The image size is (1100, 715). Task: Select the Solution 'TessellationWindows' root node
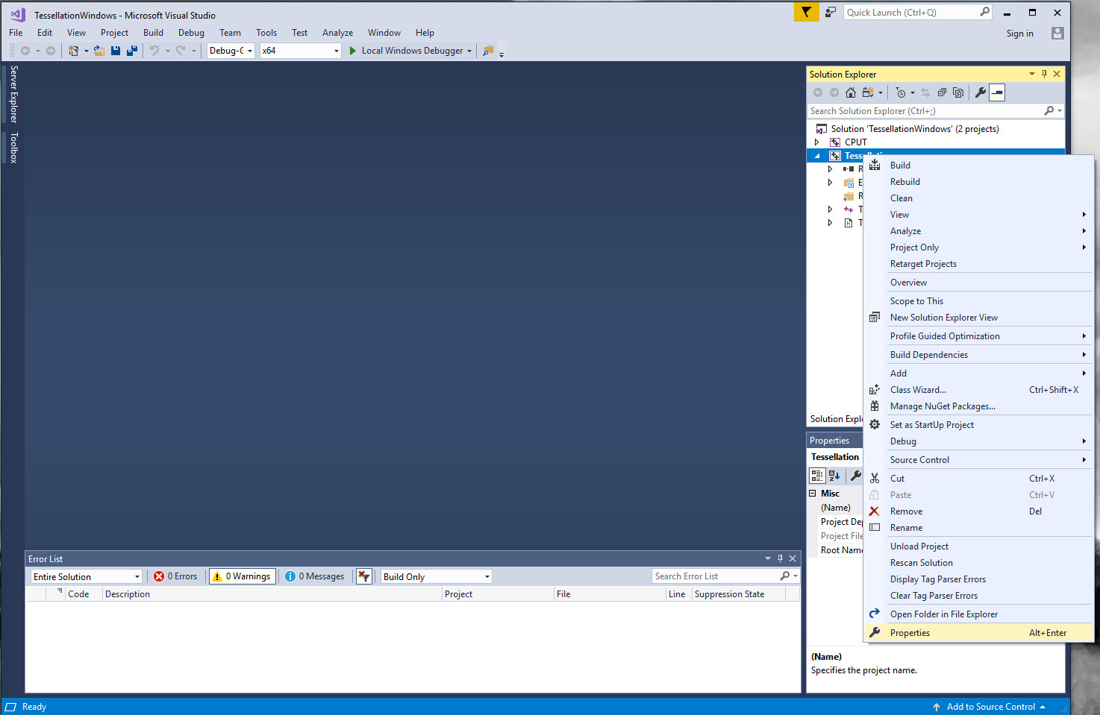(915, 129)
